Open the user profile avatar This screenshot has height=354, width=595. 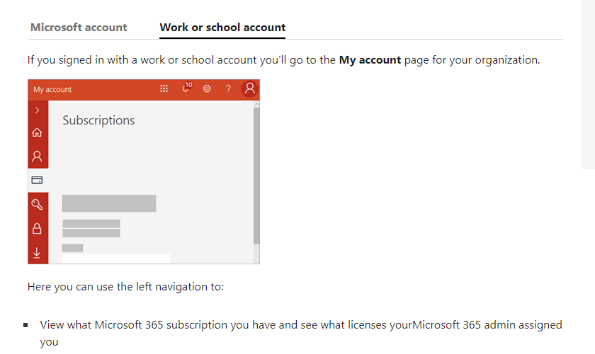coord(249,89)
